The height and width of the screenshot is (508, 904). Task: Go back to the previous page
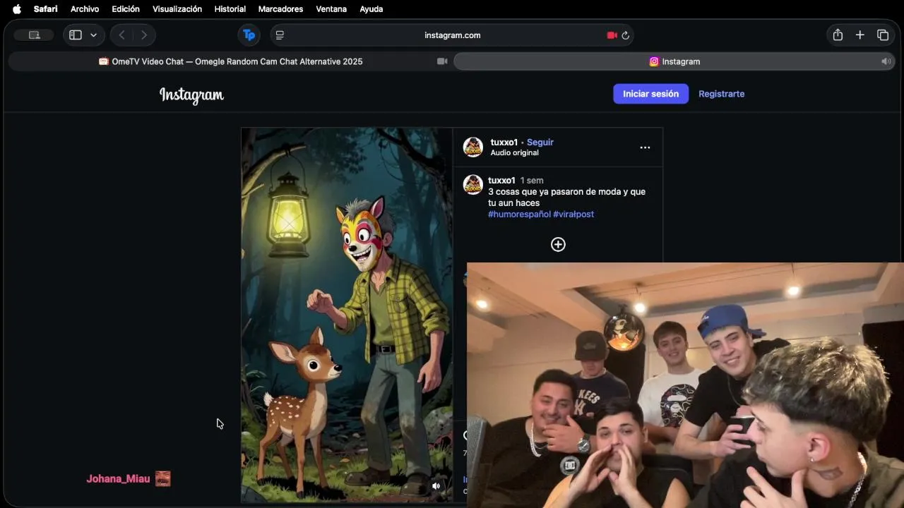click(x=122, y=35)
